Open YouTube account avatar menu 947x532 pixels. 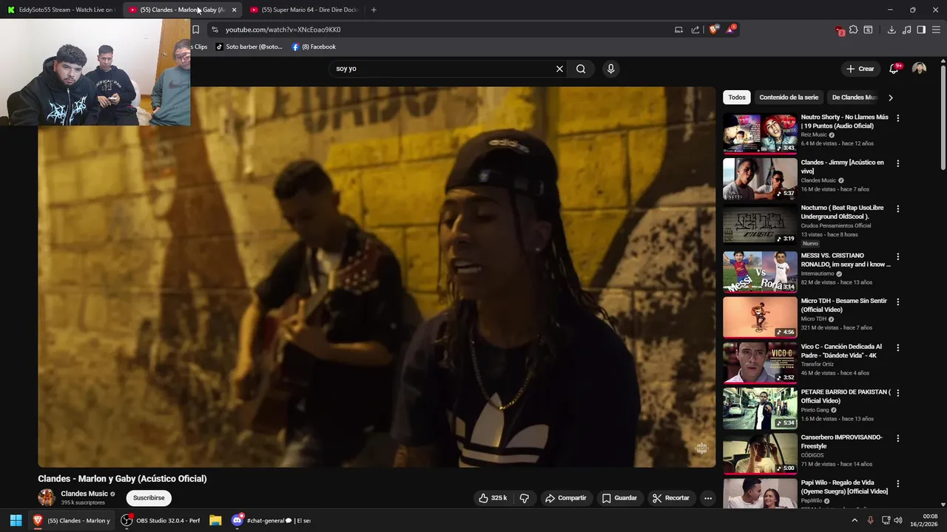(x=920, y=69)
